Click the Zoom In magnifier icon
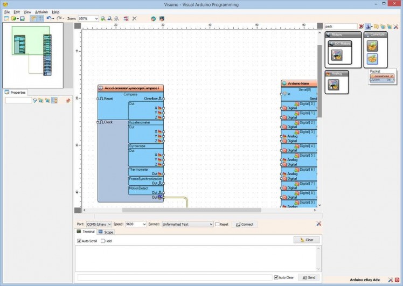Screen dimensions: 403x286 pyautogui.click(x=103, y=18)
